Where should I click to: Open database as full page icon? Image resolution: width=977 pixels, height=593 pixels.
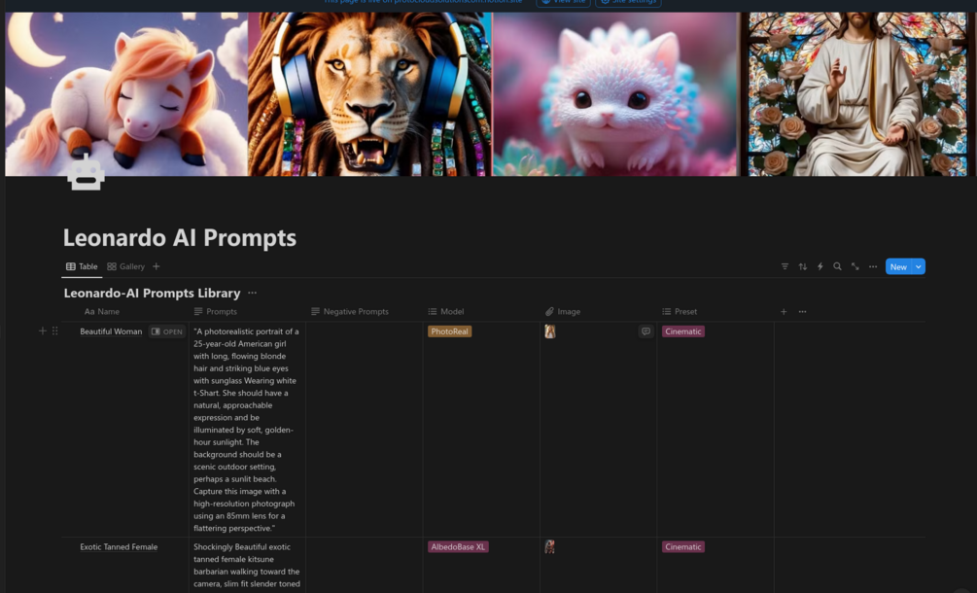pos(855,266)
